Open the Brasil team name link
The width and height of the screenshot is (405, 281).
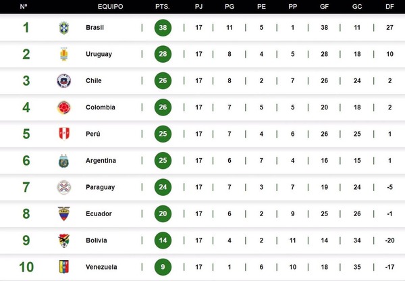(x=94, y=28)
